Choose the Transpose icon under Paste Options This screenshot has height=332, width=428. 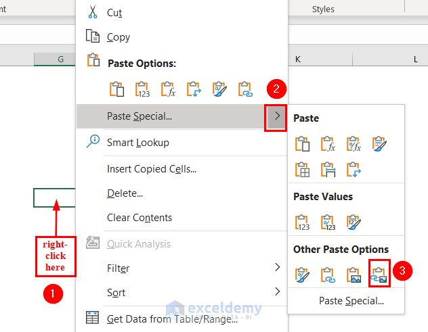(x=194, y=89)
